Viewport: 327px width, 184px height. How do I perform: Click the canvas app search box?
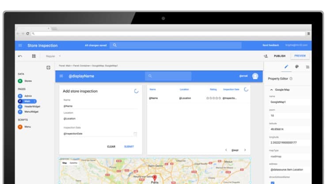168,76
